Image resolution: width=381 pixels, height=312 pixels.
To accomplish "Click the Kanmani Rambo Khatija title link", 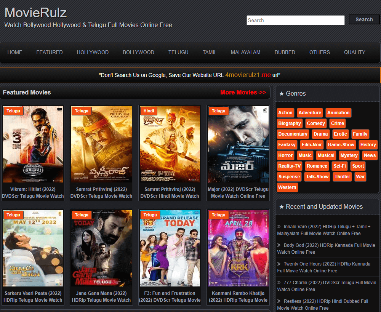I will point(238,296).
